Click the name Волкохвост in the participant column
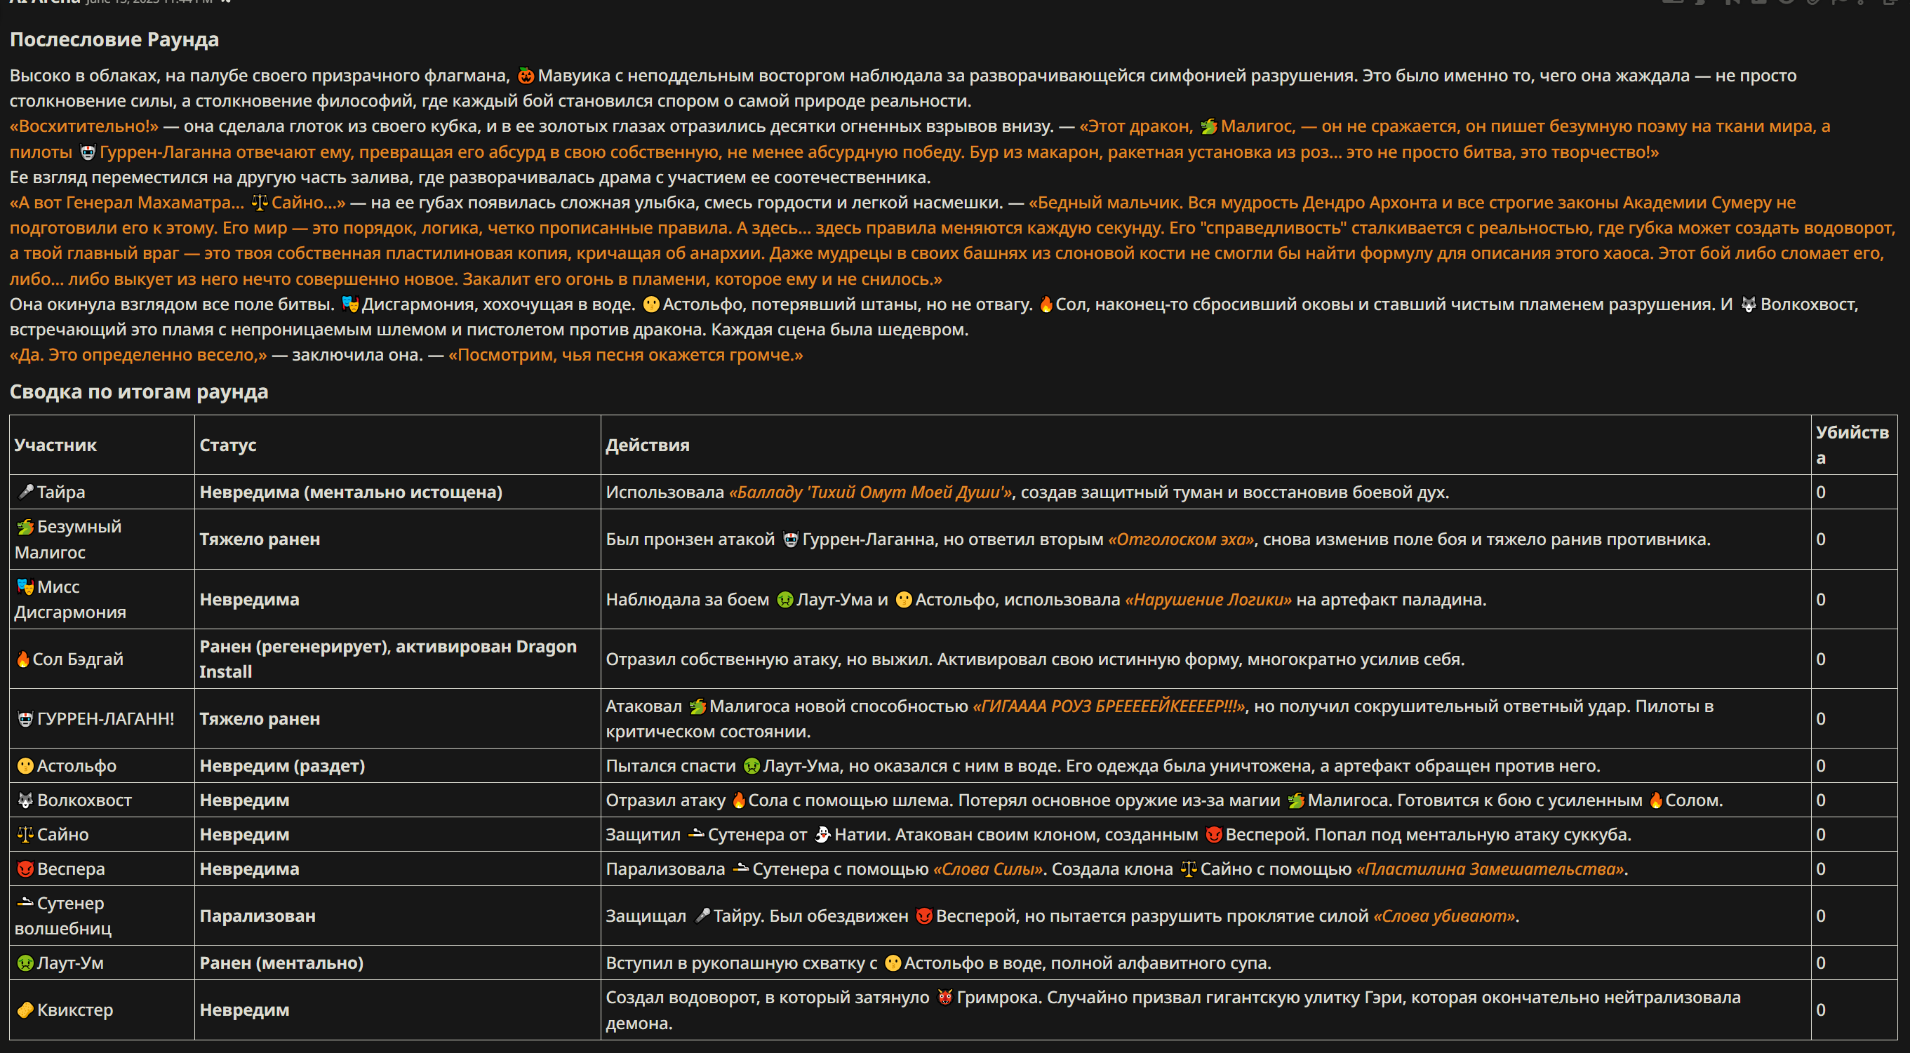Screen dimensions: 1910x1053 (84, 800)
